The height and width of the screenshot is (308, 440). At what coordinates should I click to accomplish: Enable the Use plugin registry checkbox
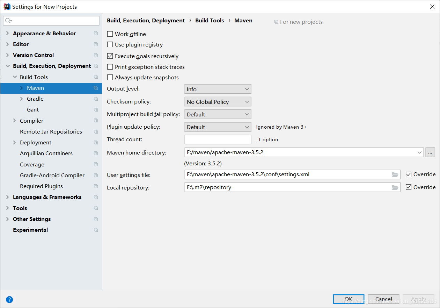[x=110, y=45]
